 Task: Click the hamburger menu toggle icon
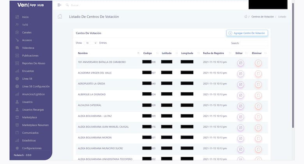59,5
